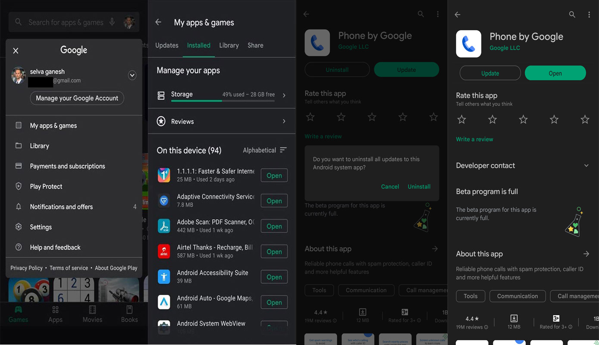Open the Terms of service link
This screenshot has height=345, width=599.
(69, 268)
